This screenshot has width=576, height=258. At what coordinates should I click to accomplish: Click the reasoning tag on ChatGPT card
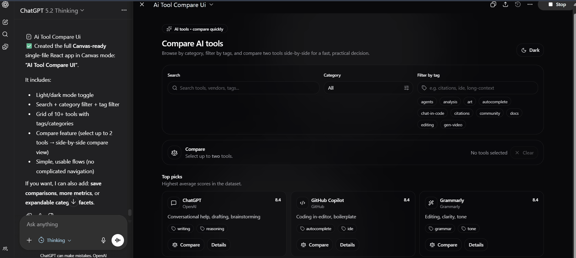coord(212,229)
